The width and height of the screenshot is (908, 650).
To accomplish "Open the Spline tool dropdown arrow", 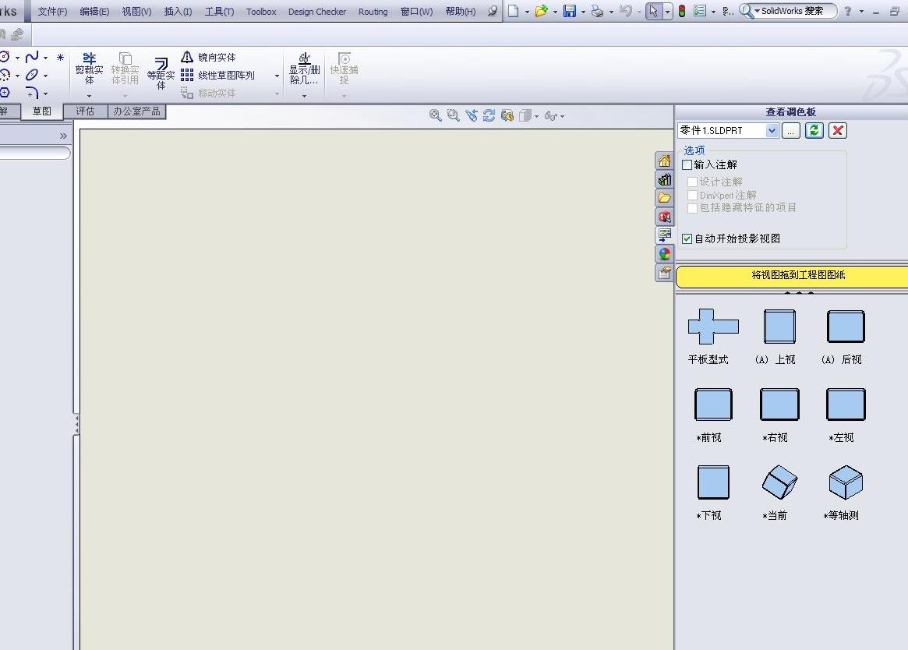I will 46,58.
